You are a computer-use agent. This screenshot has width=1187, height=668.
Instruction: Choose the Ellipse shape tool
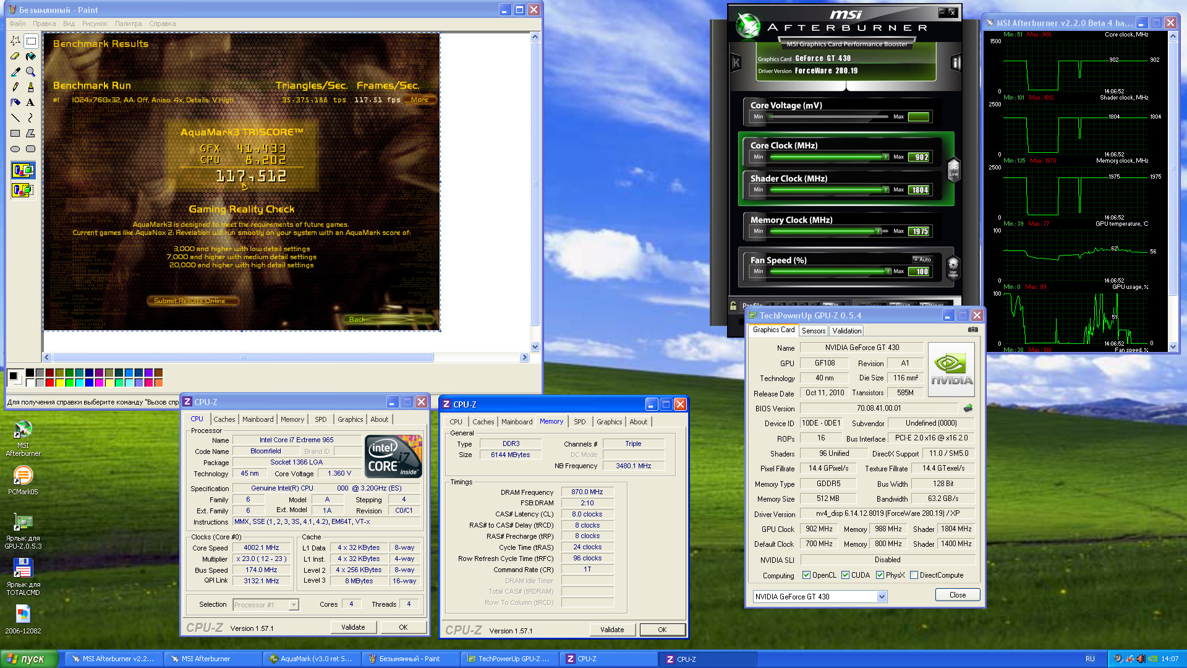click(x=15, y=148)
